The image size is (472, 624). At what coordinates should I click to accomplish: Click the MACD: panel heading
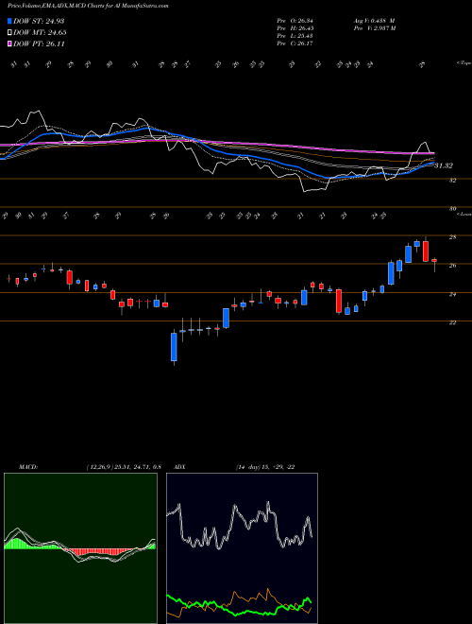[x=27, y=467]
